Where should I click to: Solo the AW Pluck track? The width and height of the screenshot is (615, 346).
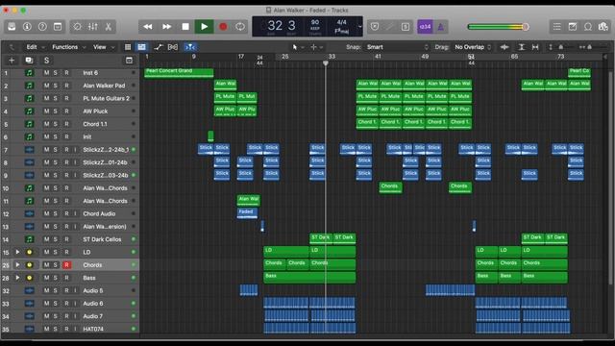coord(56,111)
